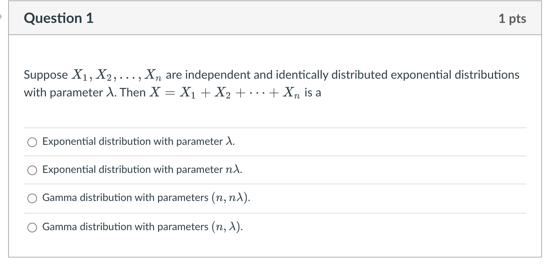Select the radio button for "Exponential distribution with parameter λ"
This screenshot has width=559, height=266.
coord(33,142)
